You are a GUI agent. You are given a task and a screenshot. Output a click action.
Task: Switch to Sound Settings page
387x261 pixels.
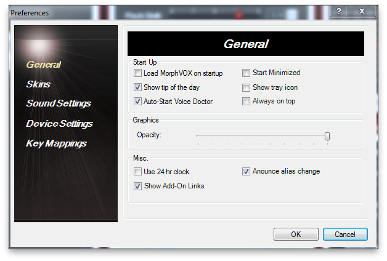pos(59,103)
